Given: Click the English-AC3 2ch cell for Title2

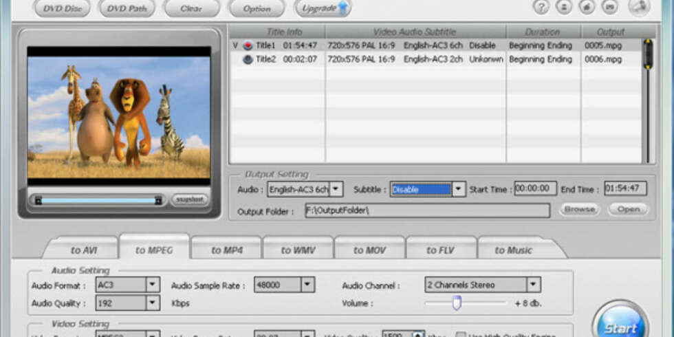Looking at the screenshot, I should (433, 59).
